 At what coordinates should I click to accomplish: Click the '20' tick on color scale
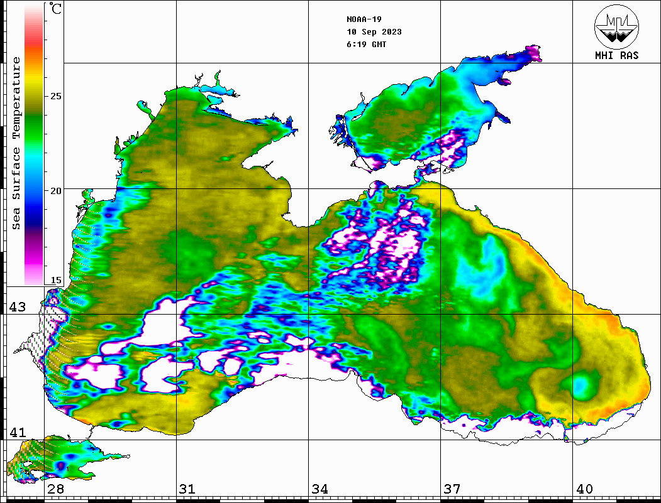click(x=56, y=191)
